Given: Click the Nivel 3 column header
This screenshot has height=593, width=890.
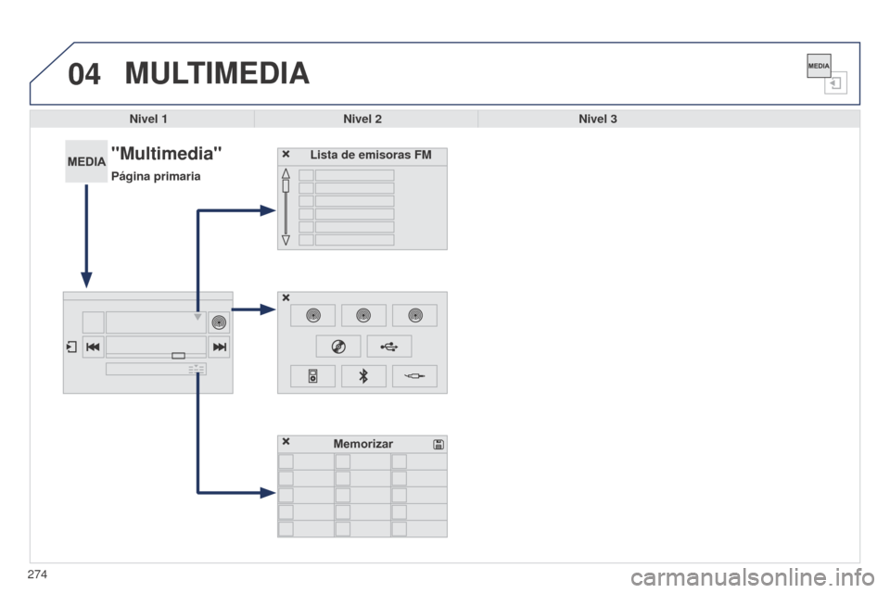Looking at the screenshot, I should [598, 119].
